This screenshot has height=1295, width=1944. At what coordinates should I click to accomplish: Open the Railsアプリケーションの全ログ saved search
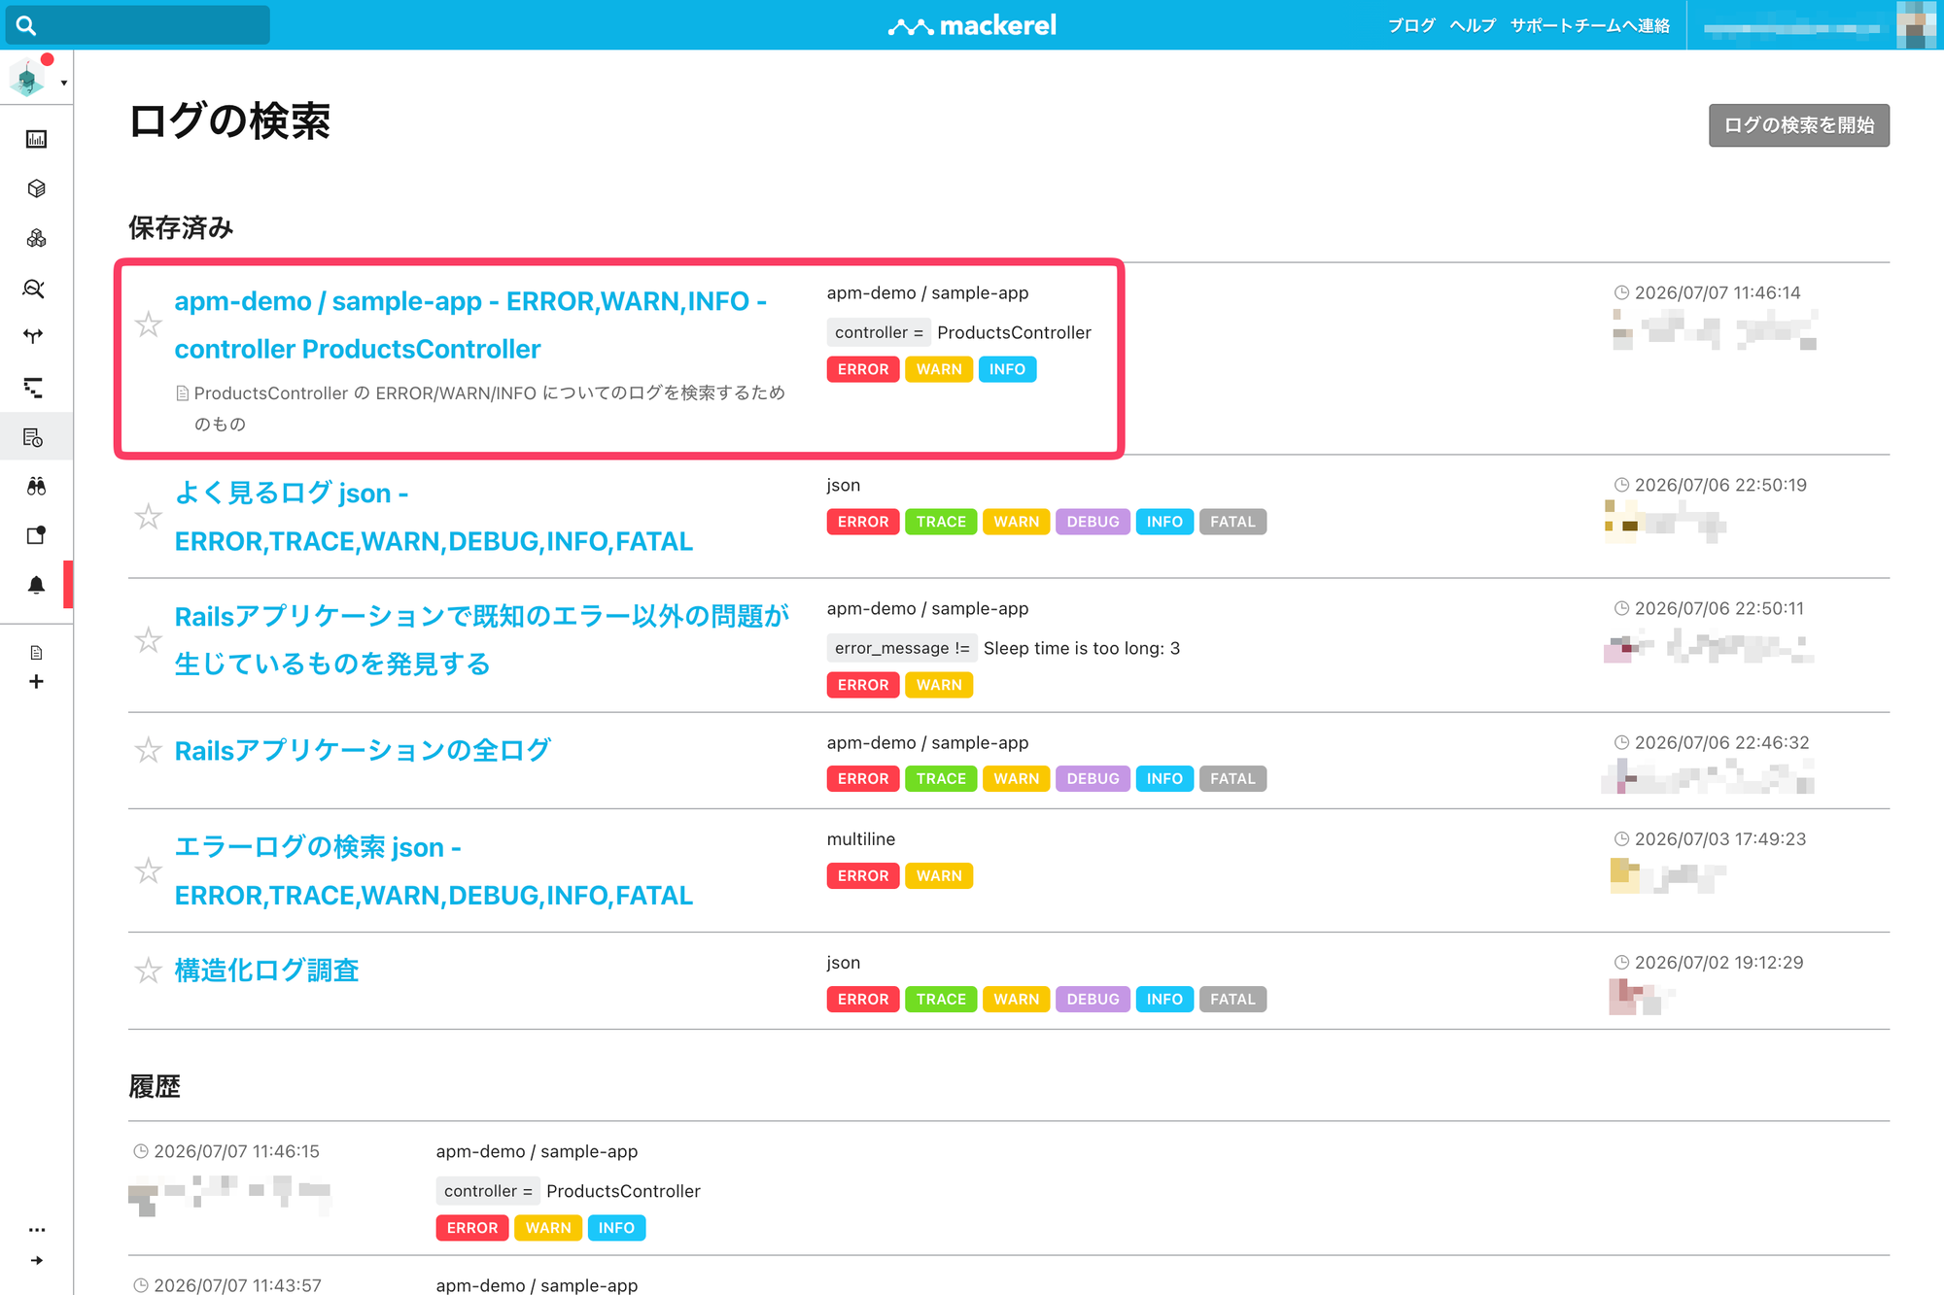363,750
